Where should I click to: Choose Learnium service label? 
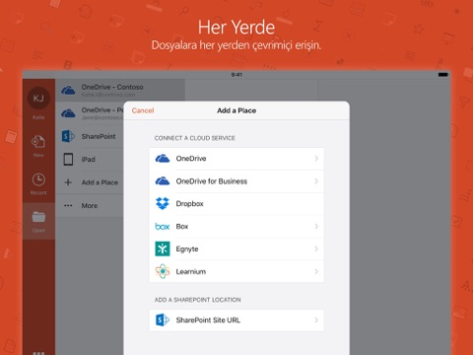tap(191, 271)
